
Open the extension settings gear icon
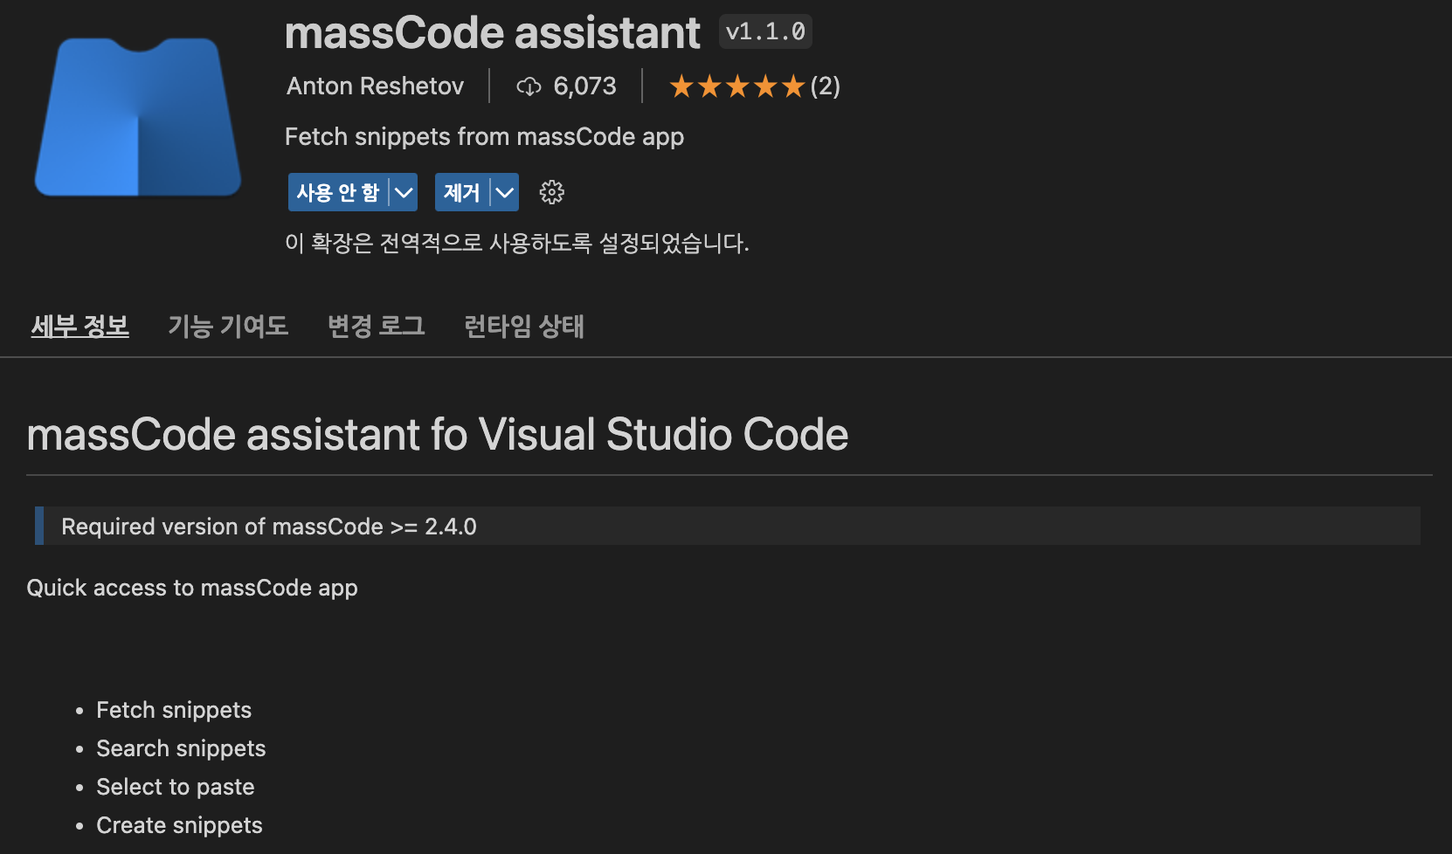click(551, 192)
